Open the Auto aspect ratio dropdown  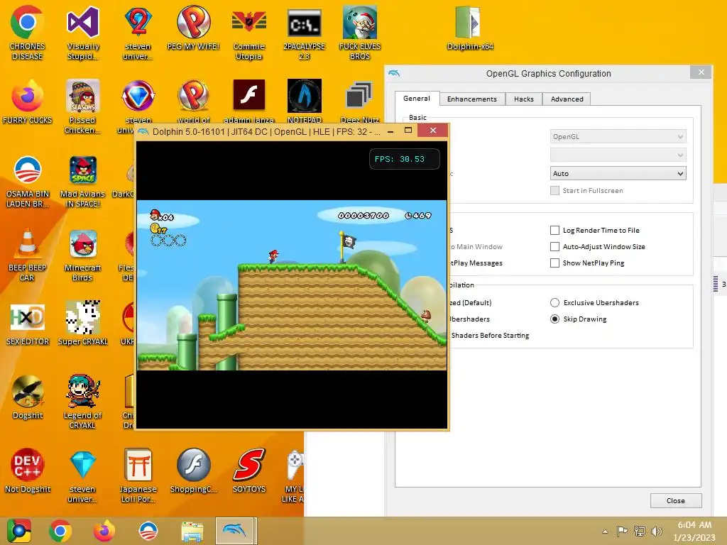click(x=618, y=173)
